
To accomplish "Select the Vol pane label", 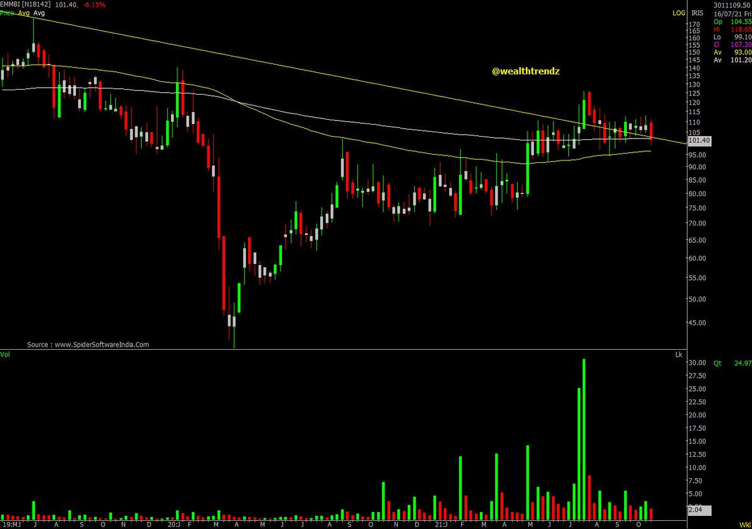I will (5, 354).
